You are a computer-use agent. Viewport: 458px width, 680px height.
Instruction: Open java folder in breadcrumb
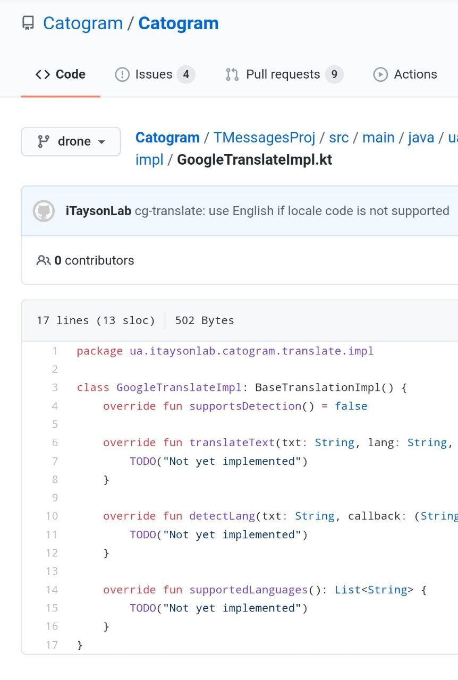coord(421,138)
